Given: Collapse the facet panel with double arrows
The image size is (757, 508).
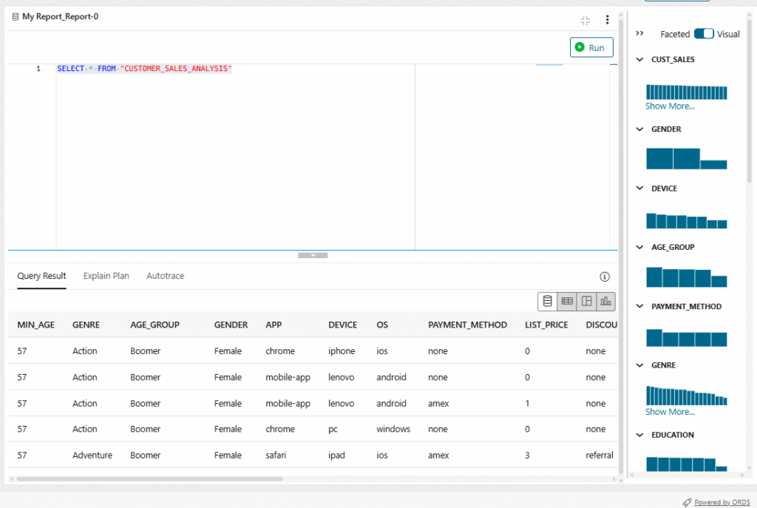Looking at the screenshot, I should pyautogui.click(x=639, y=34).
